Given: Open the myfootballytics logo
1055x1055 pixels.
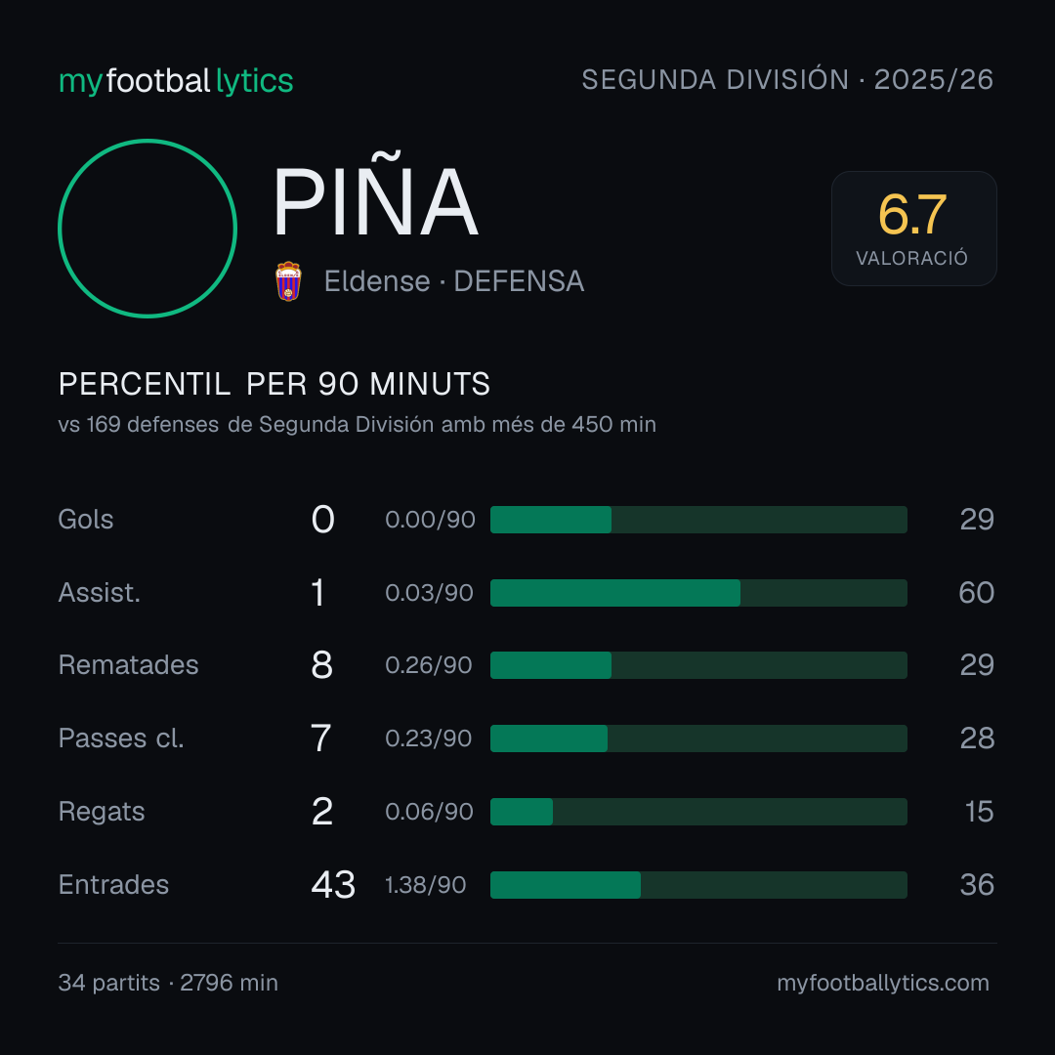Looking at the screenshot, I should [x=176, y=81].
